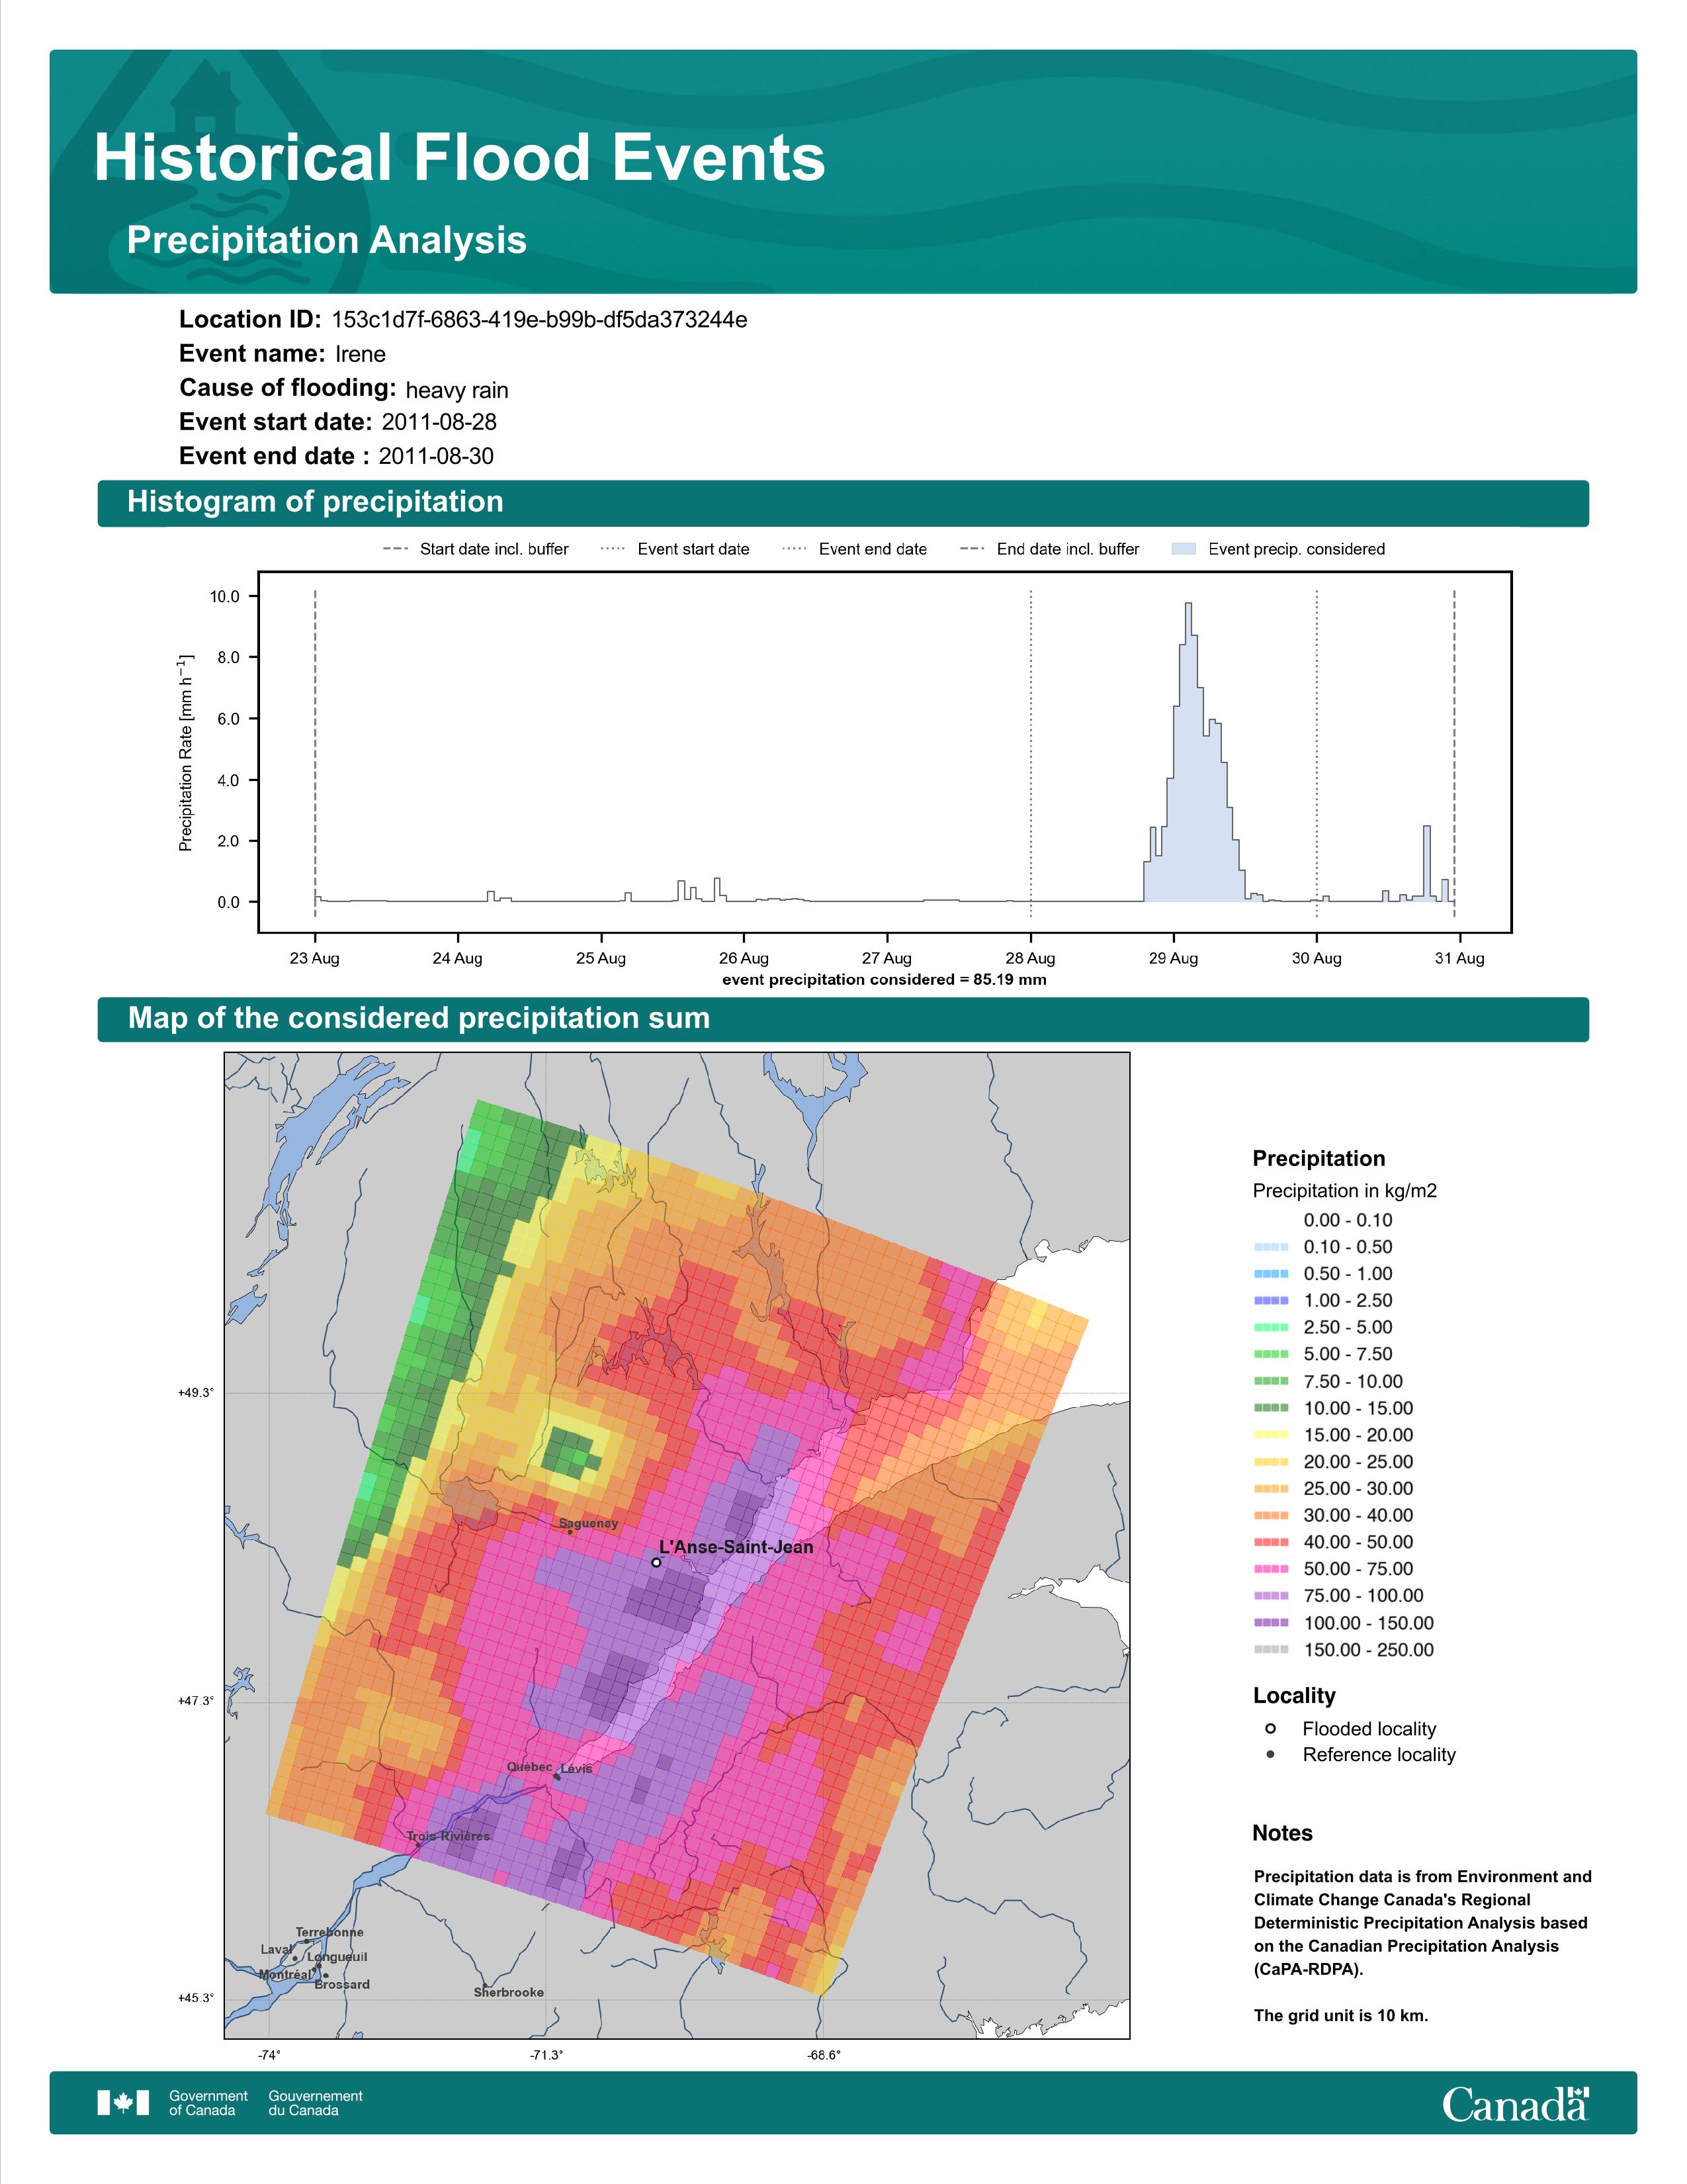Click the Canadian flag icon in footer

click(x=123, y=2103)
